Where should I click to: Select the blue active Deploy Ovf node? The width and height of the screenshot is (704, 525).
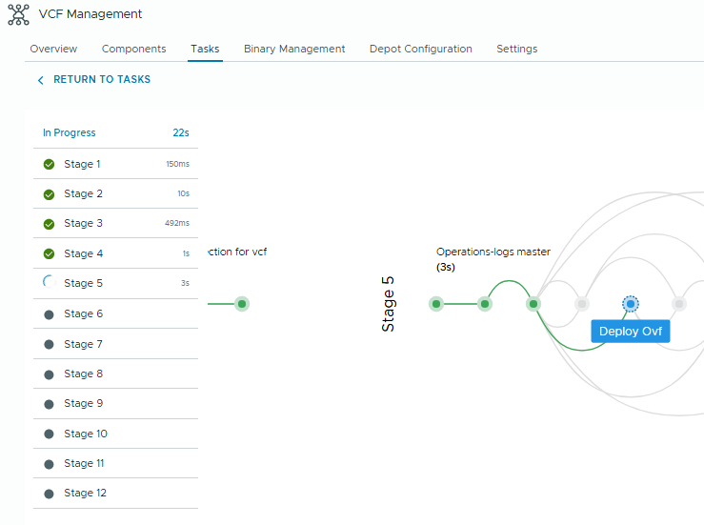630,304
